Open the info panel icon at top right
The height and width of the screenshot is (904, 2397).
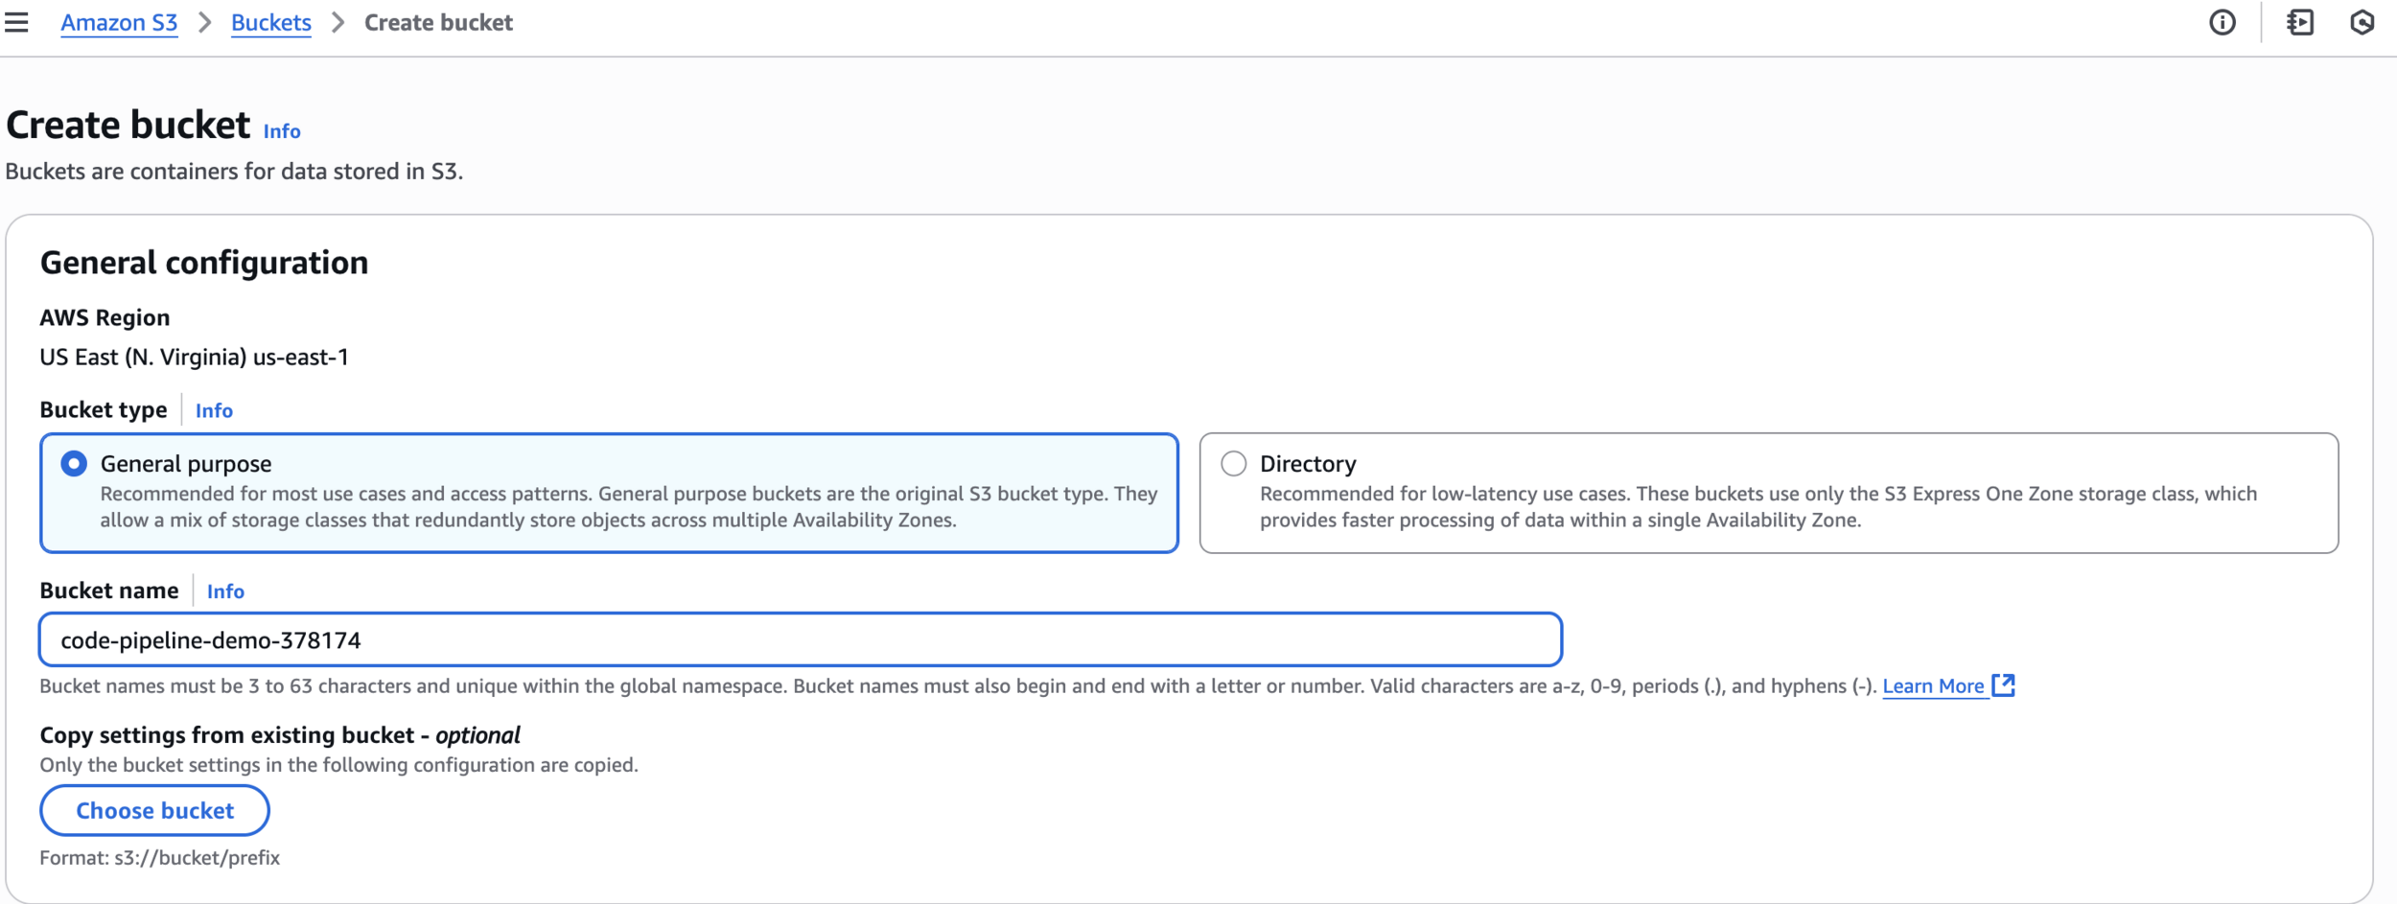2222,22
